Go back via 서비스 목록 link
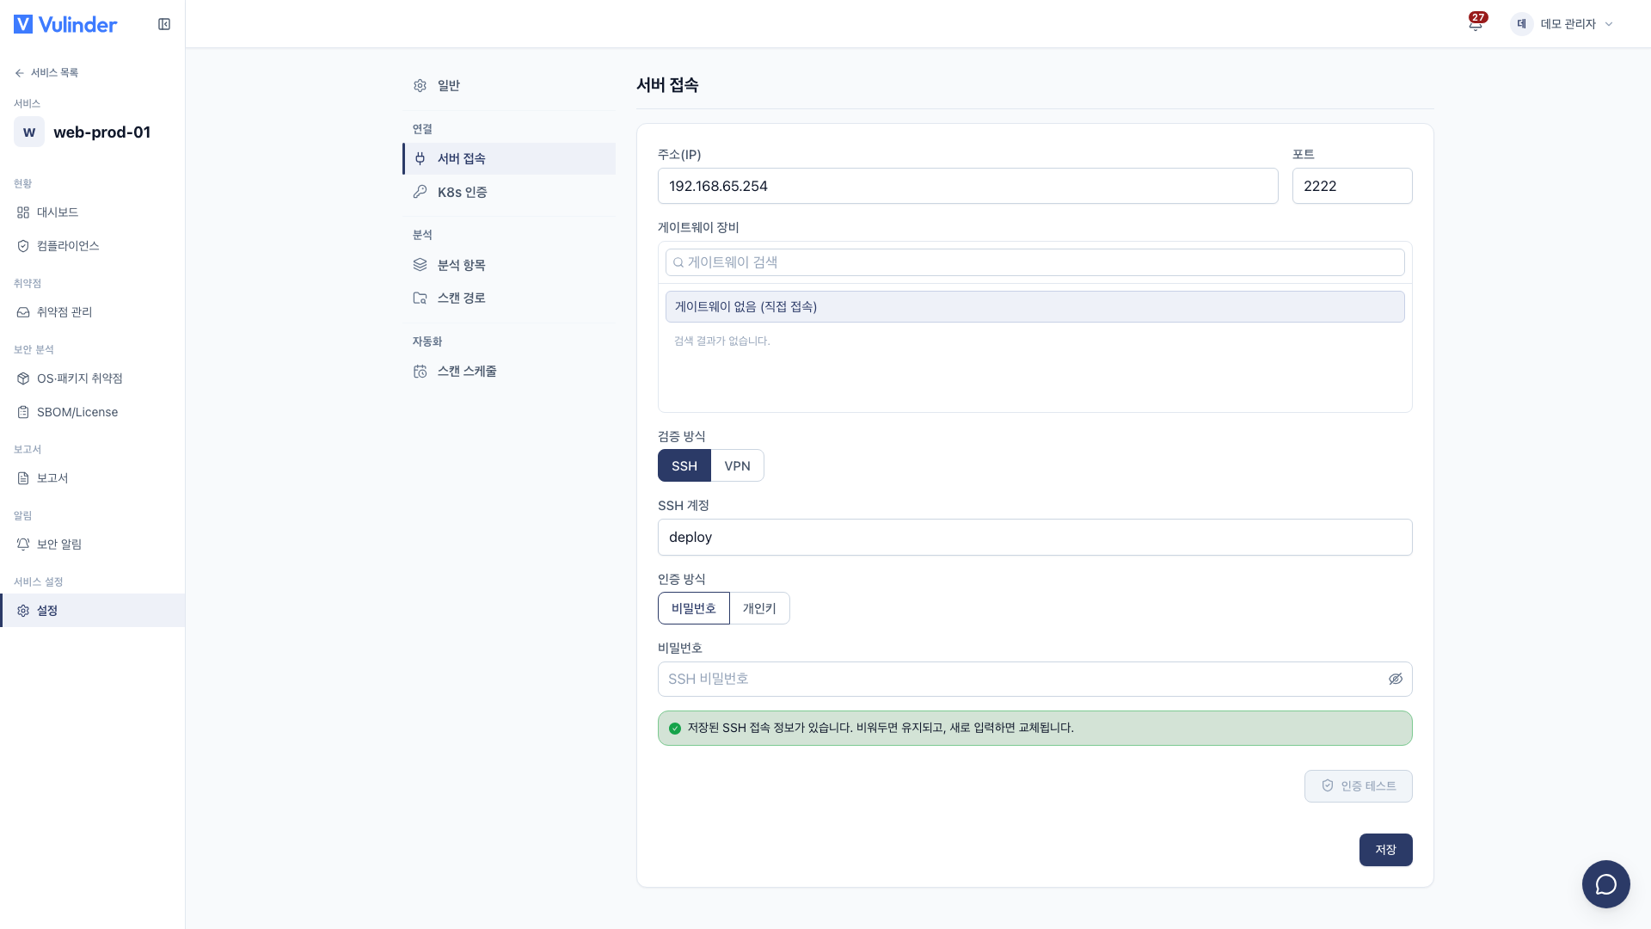Image resolution: width=1651 pixels, height=929 pixels. click(x=46, y=73)
